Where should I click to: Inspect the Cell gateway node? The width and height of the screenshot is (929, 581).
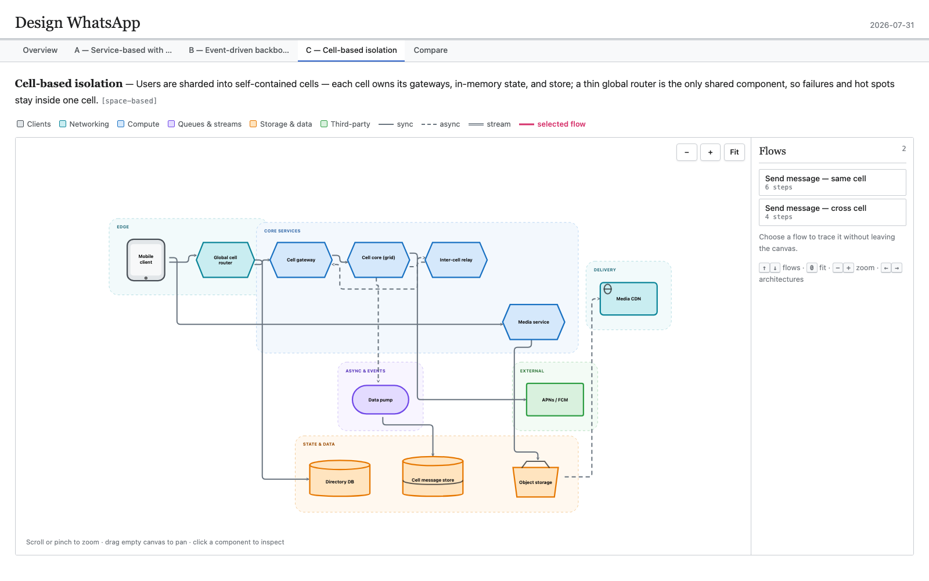coord(301,260)
